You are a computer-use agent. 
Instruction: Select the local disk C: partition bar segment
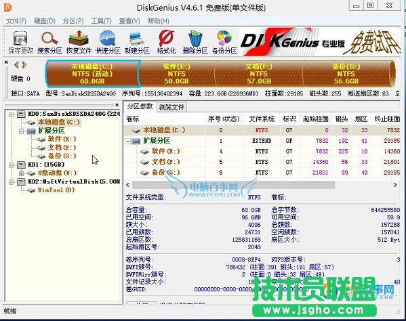(x=92, y=74)
